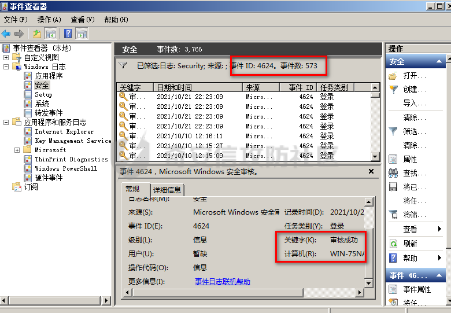Select the 转发事件 log
Screen dimensions: 451x313
[49, 113]
